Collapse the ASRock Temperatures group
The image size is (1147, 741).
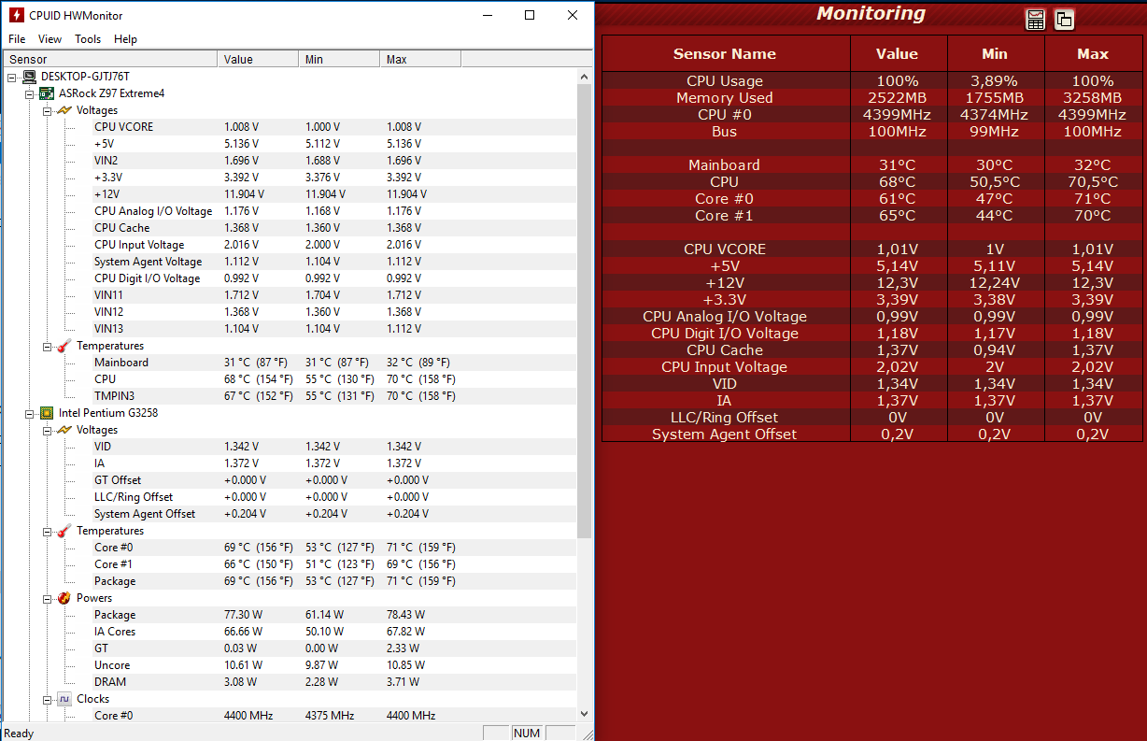point(47,346)
